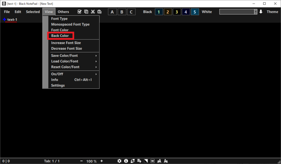Image resolution: width=281 pixels, height=164 pixels.
Task: Click the C preset button
Action: [131, 12]
